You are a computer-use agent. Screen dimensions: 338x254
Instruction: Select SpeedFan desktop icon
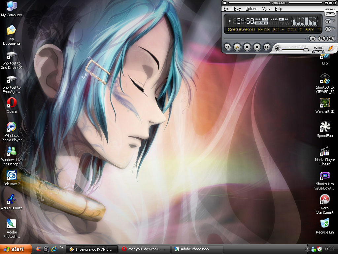click(x=325, y=127)
